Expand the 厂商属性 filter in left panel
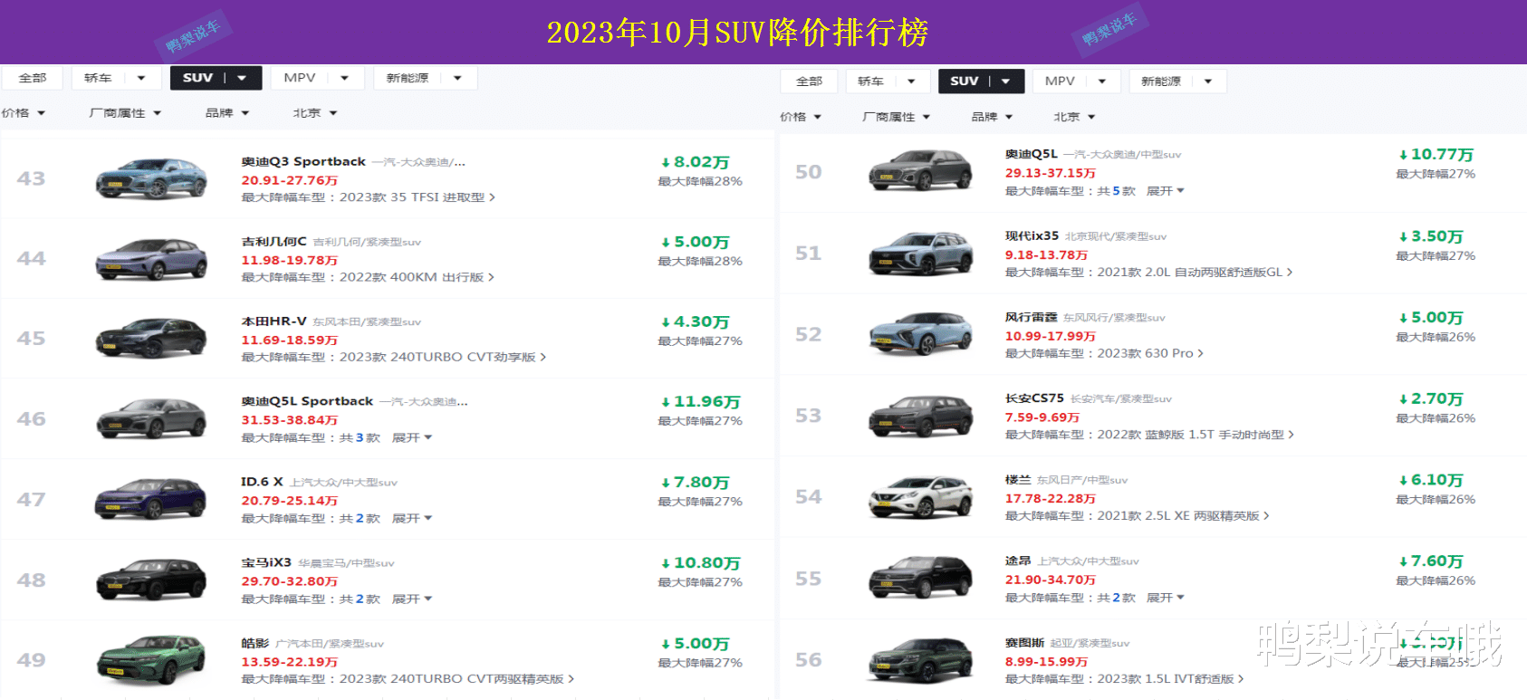Image resolution: width=1527 pixels, height=700 pixels. click(125, 113)
